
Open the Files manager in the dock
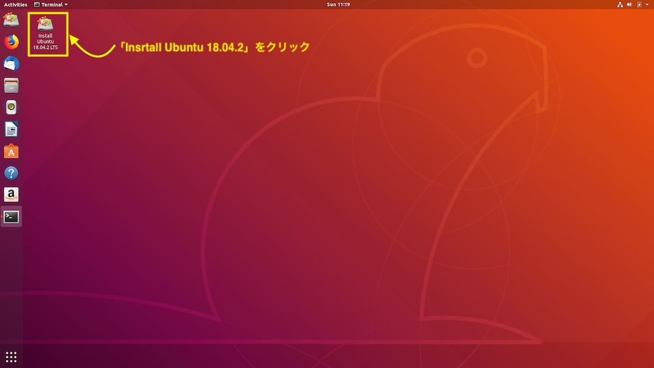tap(11, 86)
